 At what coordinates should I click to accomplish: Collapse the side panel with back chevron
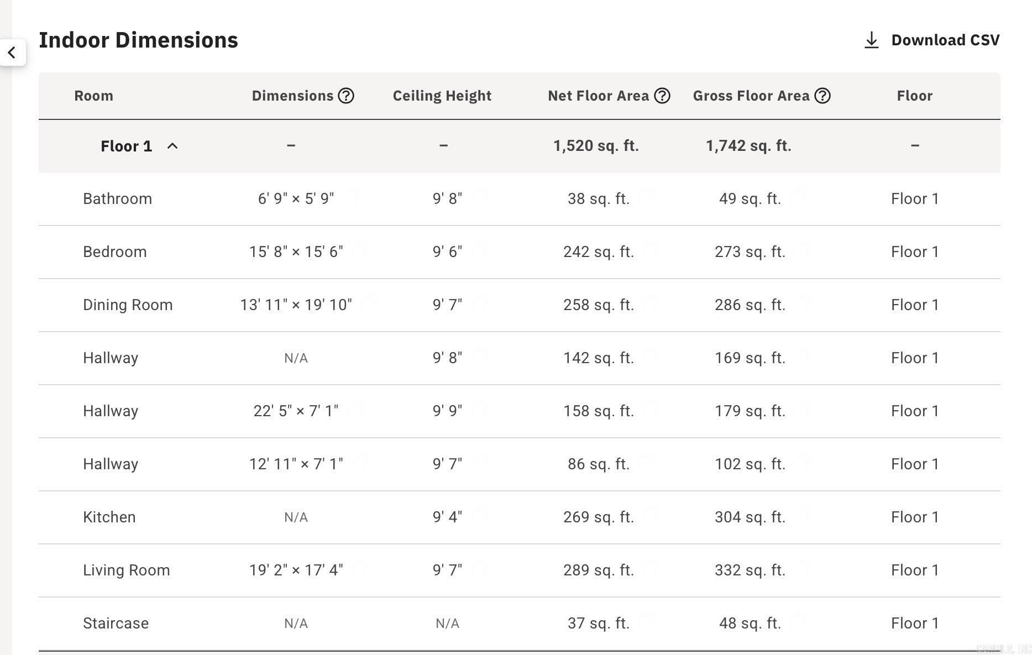[x=12, y=53]
